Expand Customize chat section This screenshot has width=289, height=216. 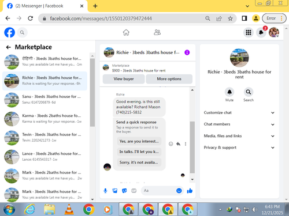pos(239,113)
